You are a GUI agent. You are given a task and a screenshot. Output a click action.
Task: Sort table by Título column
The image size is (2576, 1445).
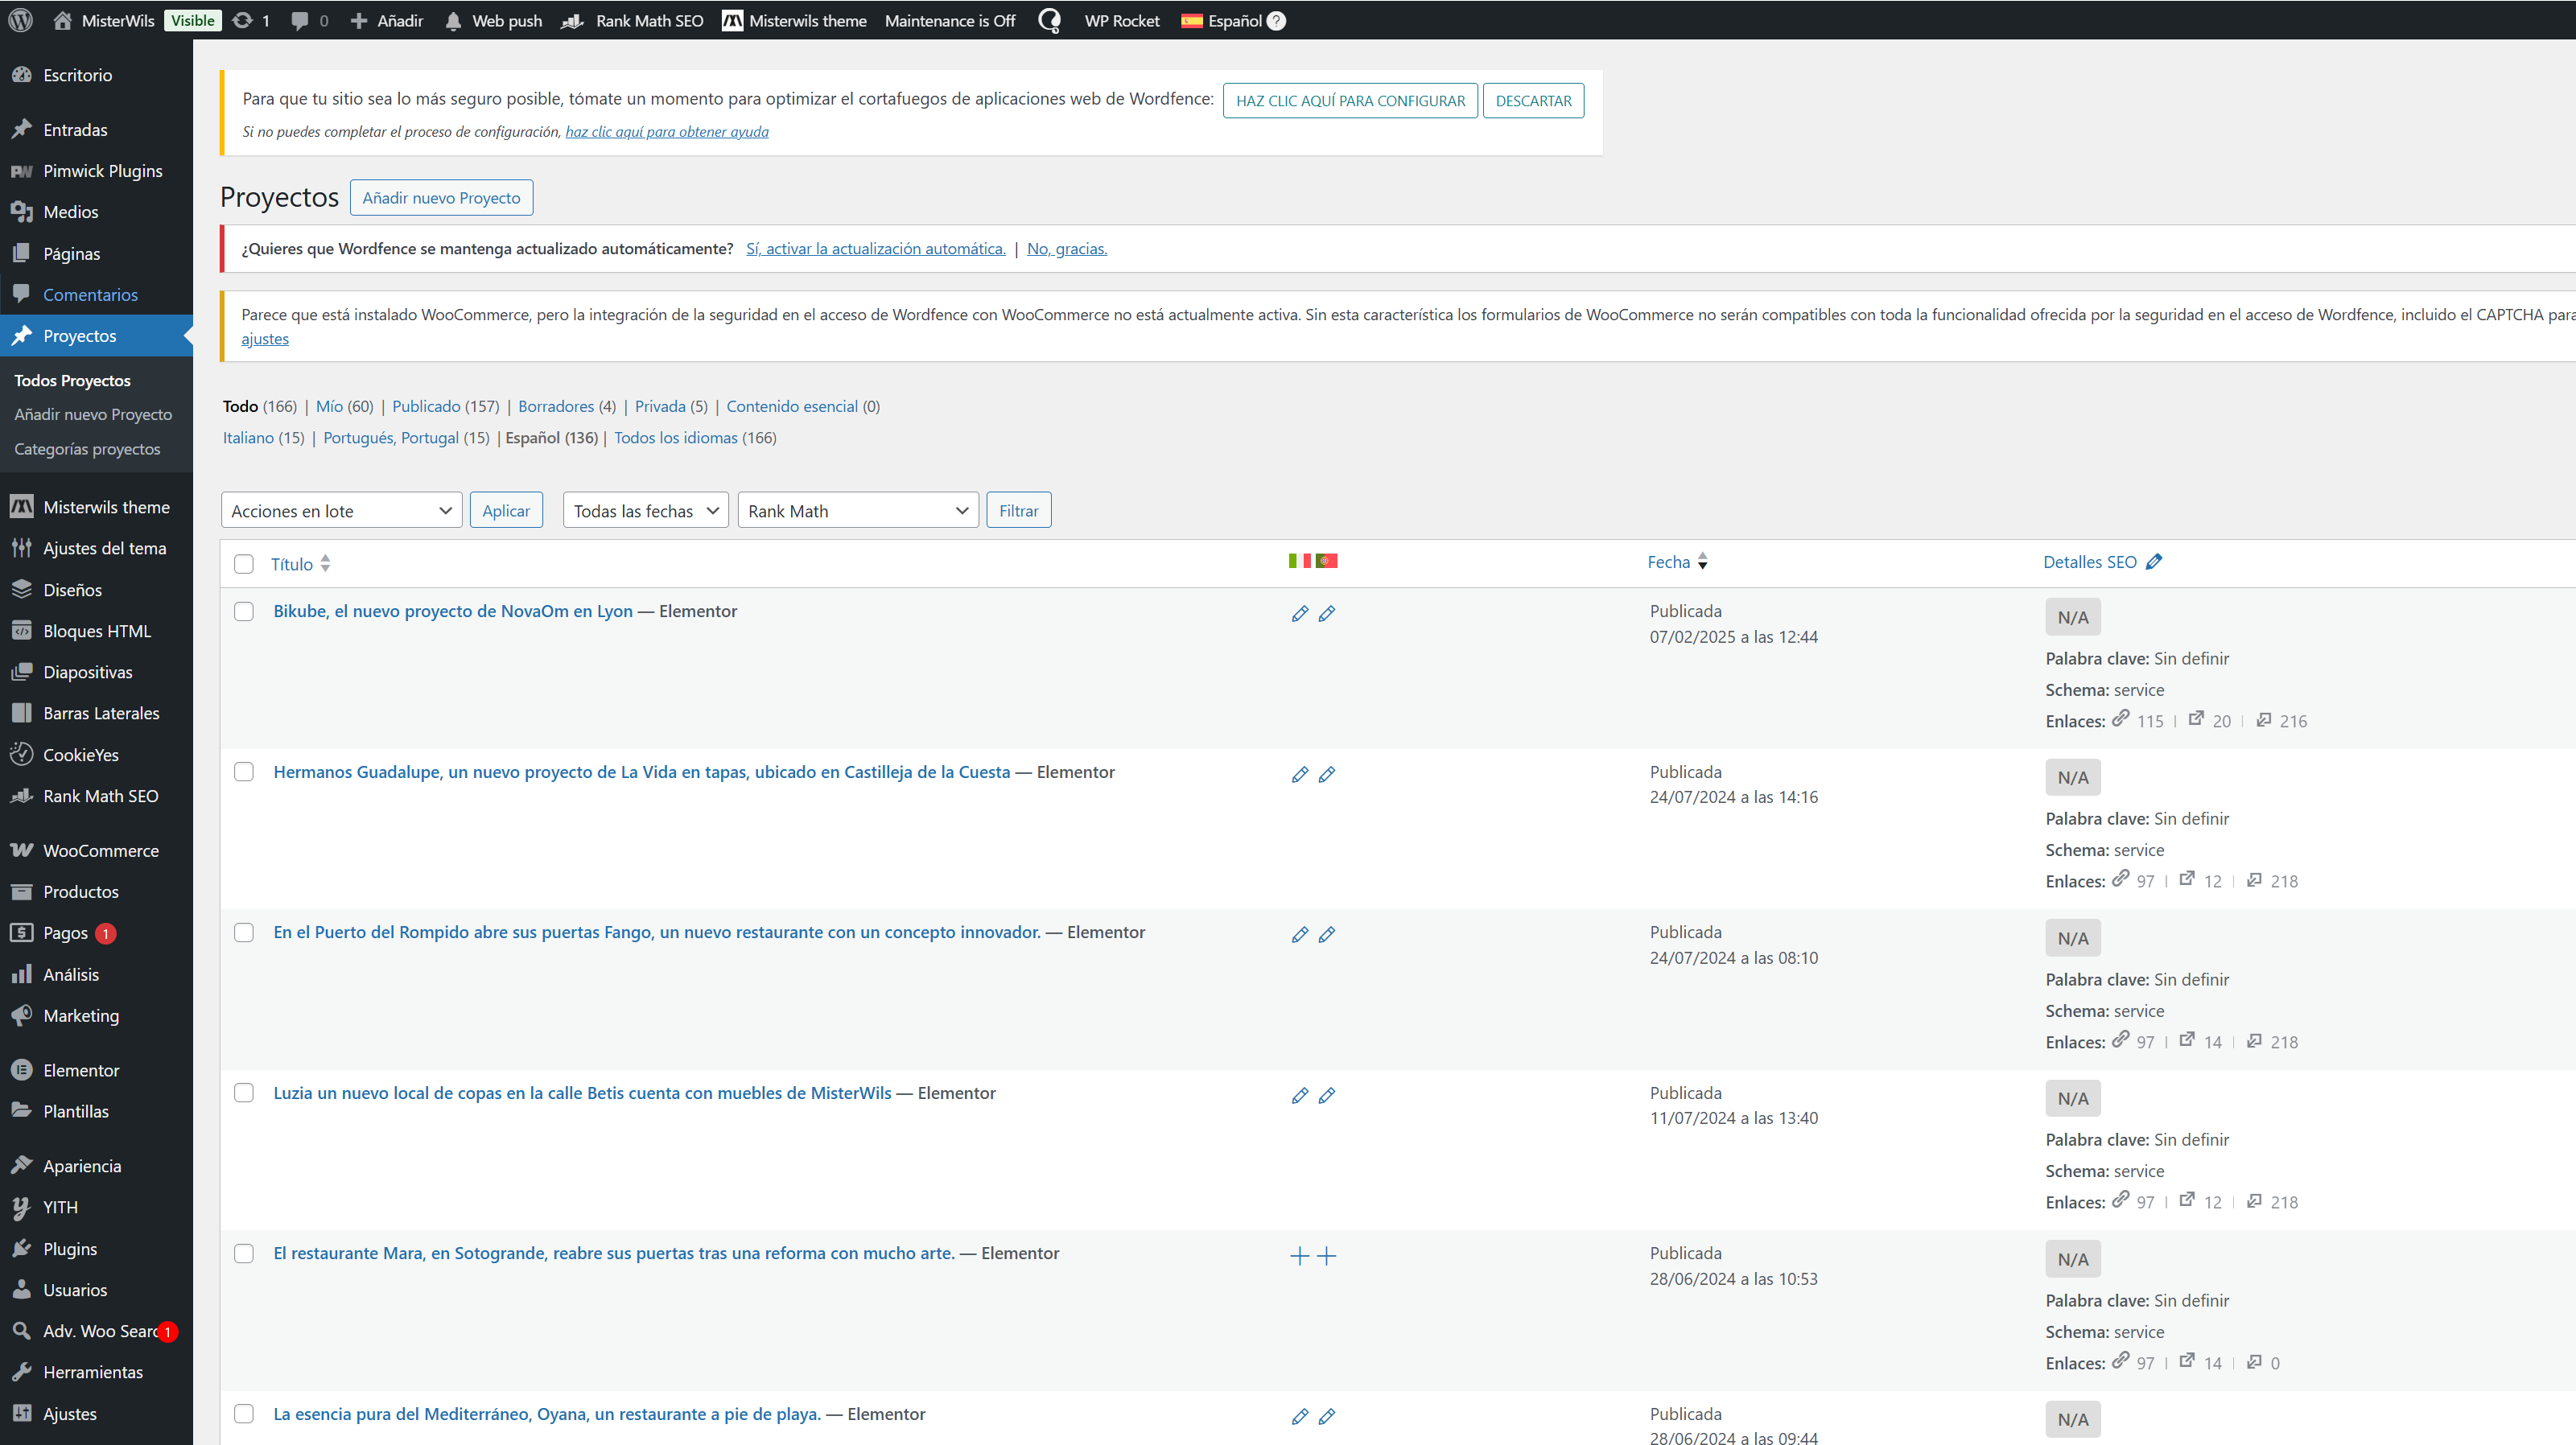(300, 564)
